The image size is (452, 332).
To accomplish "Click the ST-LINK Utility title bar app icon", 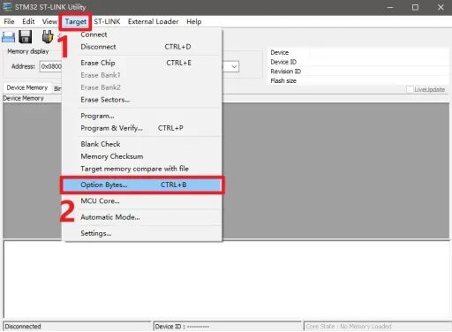I will pyautogui.click(x=7, y=6).
